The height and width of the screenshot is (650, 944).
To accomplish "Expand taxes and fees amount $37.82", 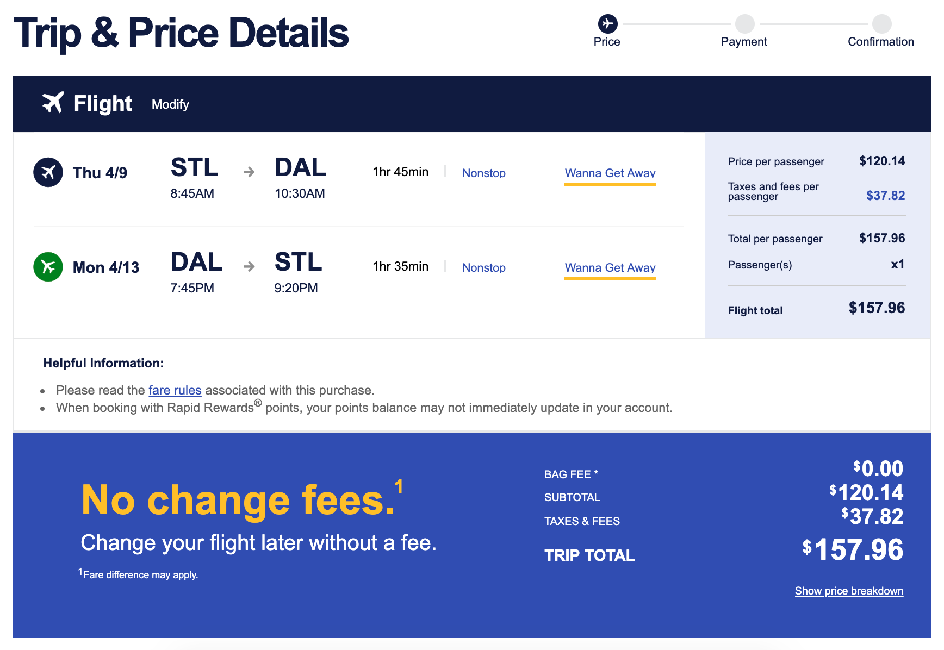I will pyautogui.click(x=885, y=196).
